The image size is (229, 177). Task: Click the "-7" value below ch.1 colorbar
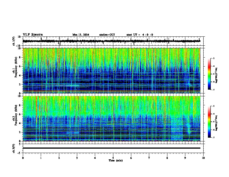213,90
